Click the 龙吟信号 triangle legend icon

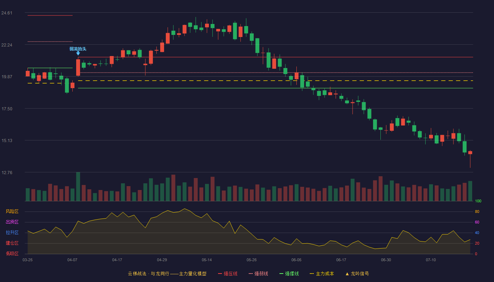coord(347,274)
